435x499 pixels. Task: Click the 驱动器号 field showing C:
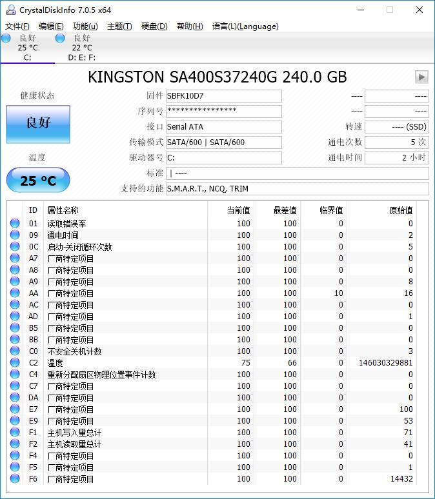click(224, 158)
